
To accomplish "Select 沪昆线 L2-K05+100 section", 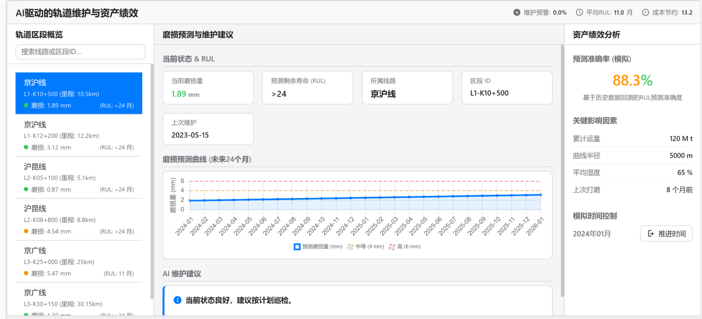I will point(79,177).
